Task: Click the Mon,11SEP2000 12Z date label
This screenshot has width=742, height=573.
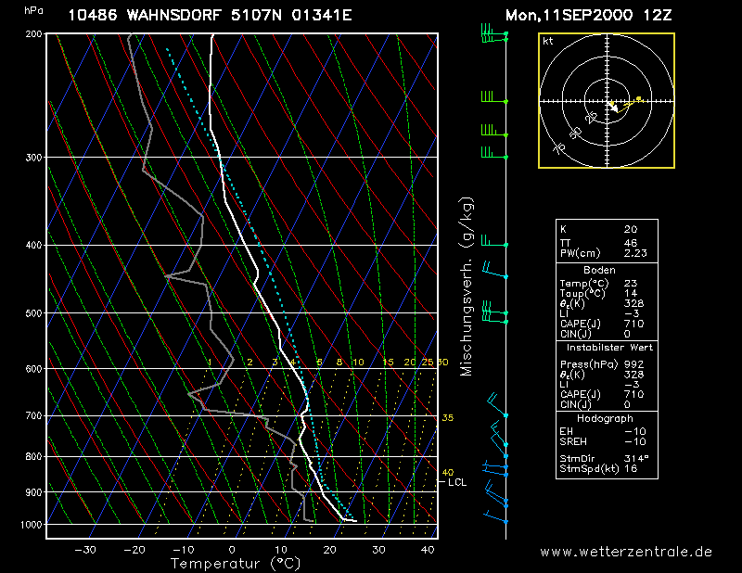Action: pyautogui.click(x=589, y=16)
